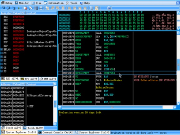Viewport: 180px width, 135px height.
Task: Select disassembly line SUB ESP,00000320
Action: (x=117, y=102)
